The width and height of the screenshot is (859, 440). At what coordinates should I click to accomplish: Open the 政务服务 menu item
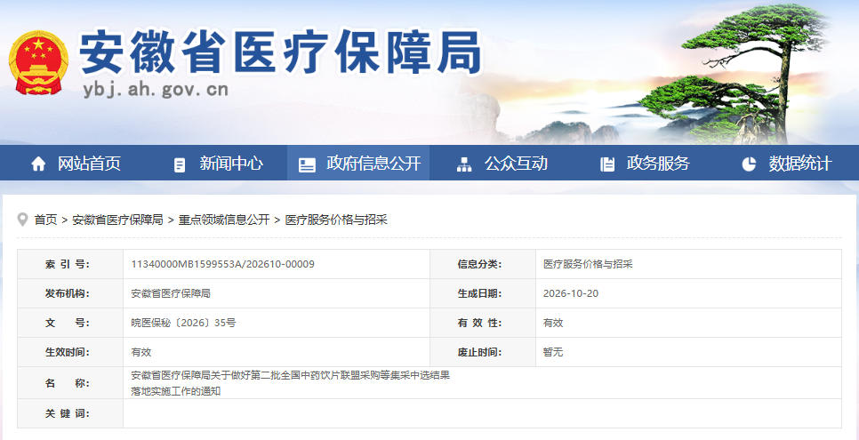[x=658, y=164]
